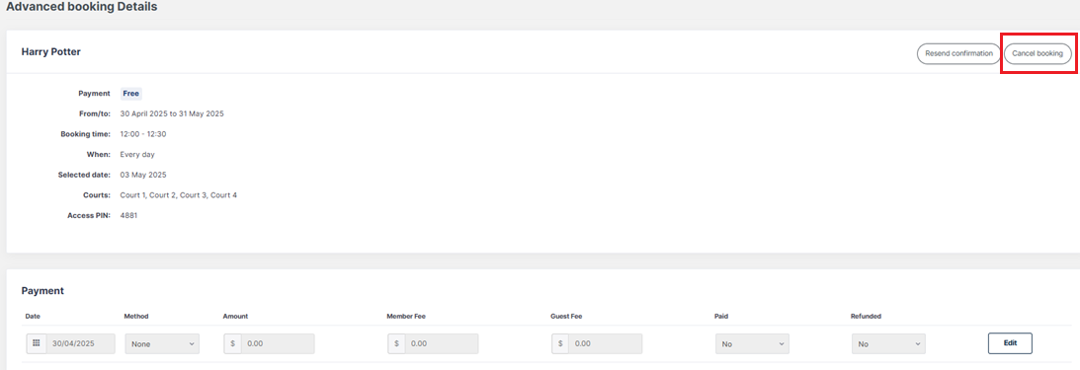Click the dollar sign beside Guest Fee field

(560, 344)
